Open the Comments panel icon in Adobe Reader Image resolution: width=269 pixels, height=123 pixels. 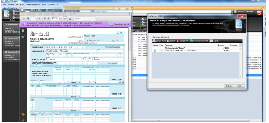coord(23,114)
